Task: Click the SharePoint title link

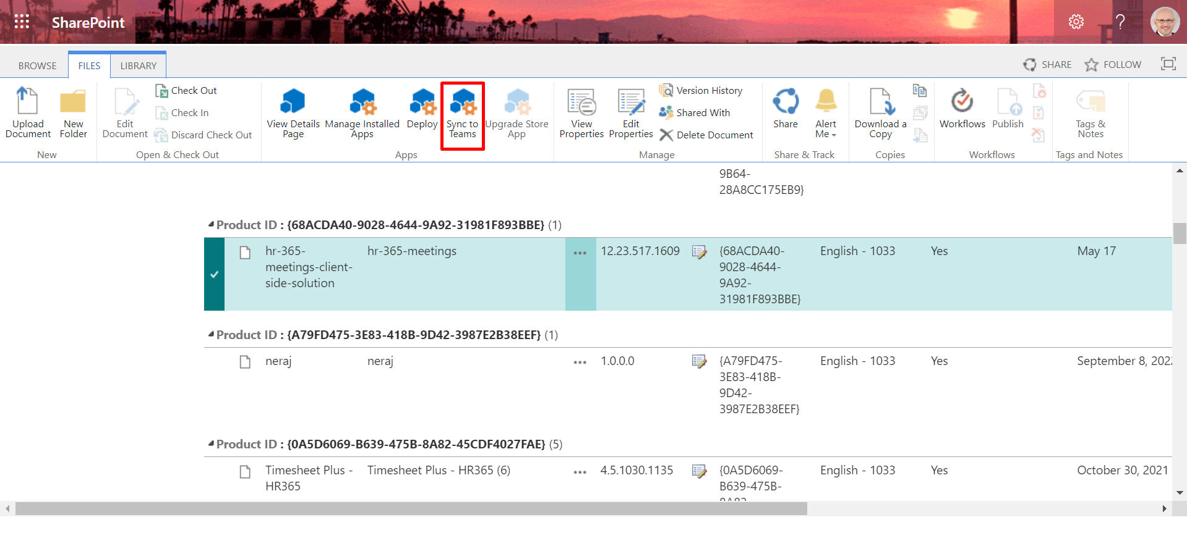Action: click(x=88, y=22)
